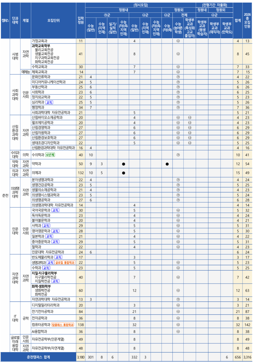Click 컴퓨터공학과 total of 142
Viewport: 253px width, 362px height.
pyautogui.click(x=247, y=325)
